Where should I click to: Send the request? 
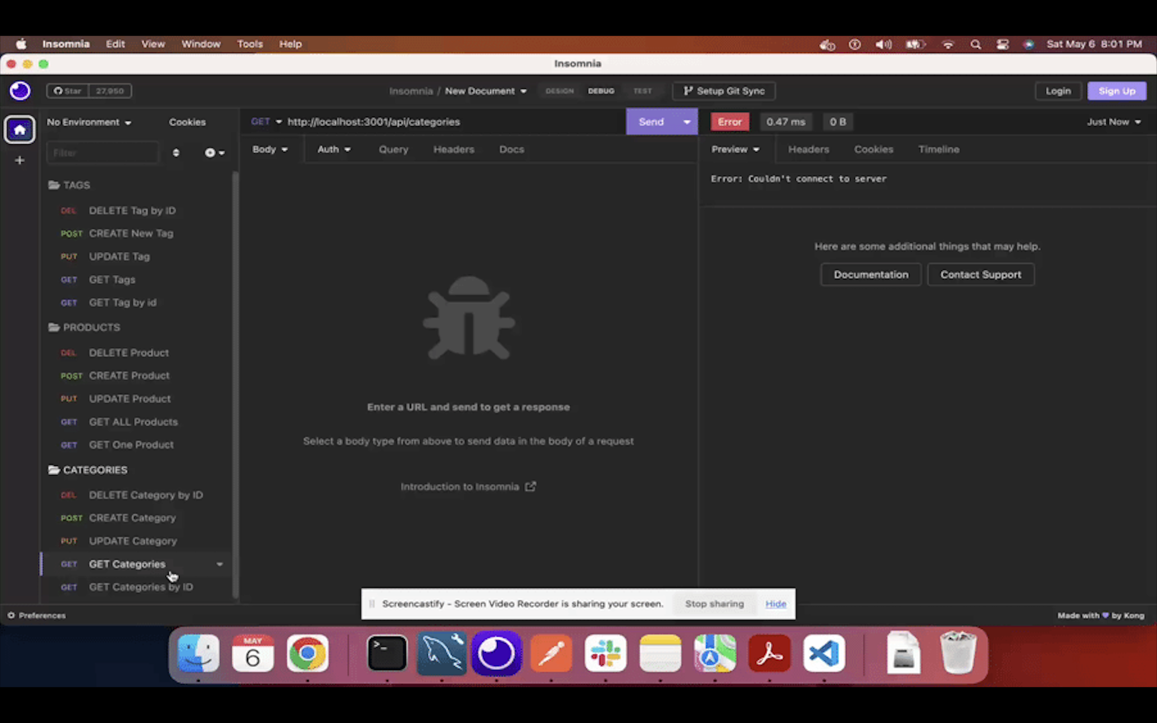651,122
